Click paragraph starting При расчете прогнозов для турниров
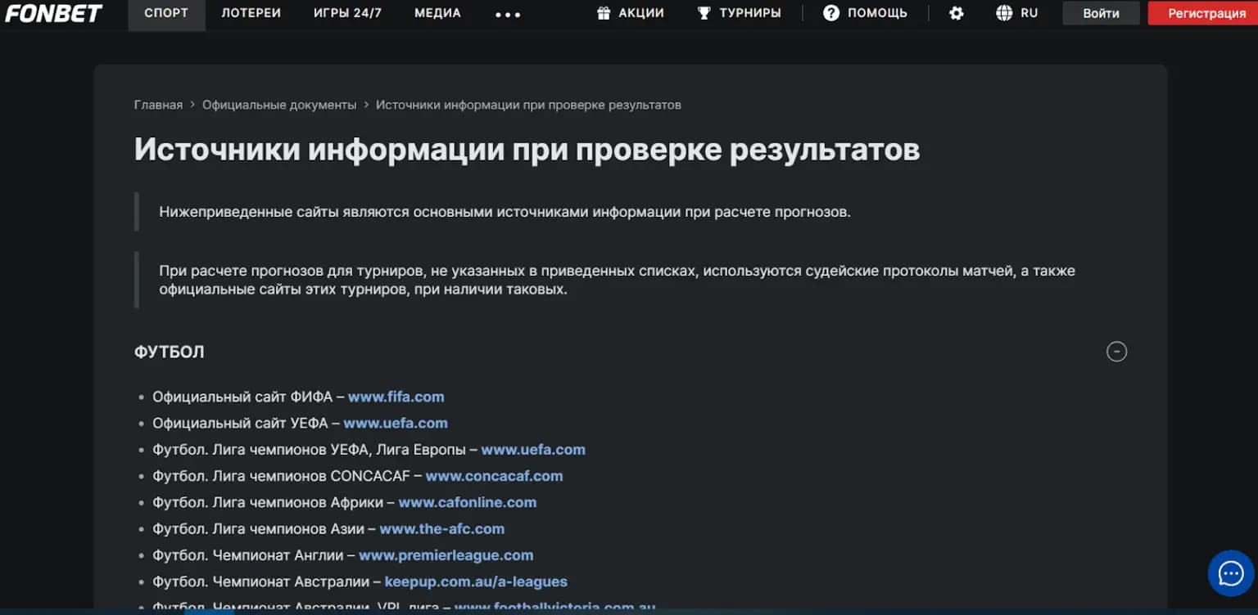The height and width of the screenshot is (615, 1258). [x=617, y=280]
